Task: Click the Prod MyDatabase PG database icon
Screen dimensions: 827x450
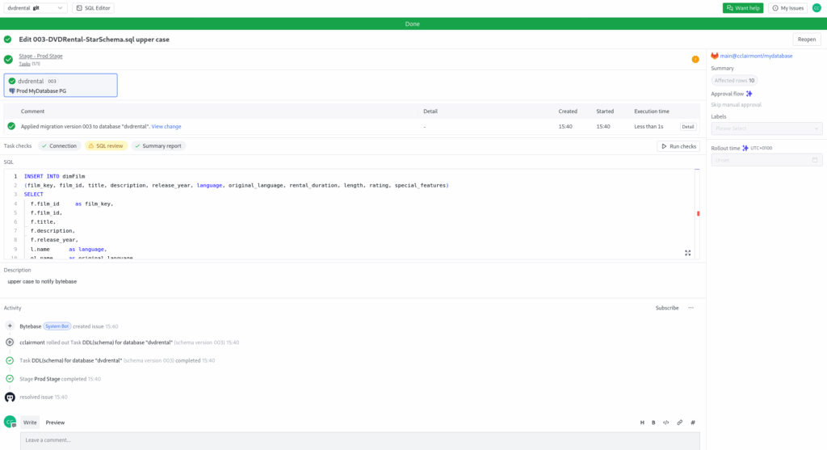Action: point(11,90)
